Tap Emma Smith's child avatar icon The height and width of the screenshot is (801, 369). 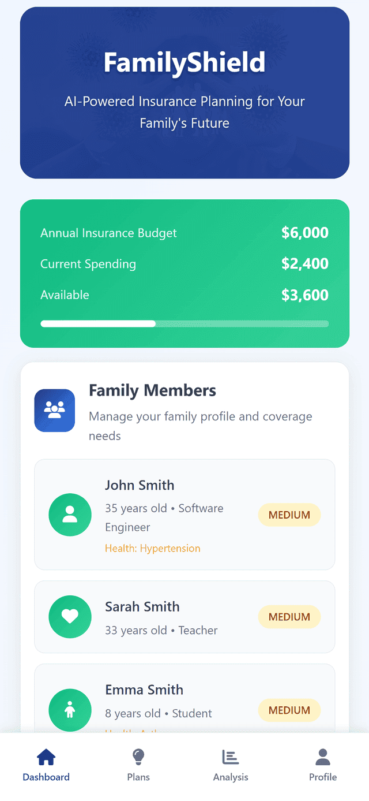click(x=70, y=710)
